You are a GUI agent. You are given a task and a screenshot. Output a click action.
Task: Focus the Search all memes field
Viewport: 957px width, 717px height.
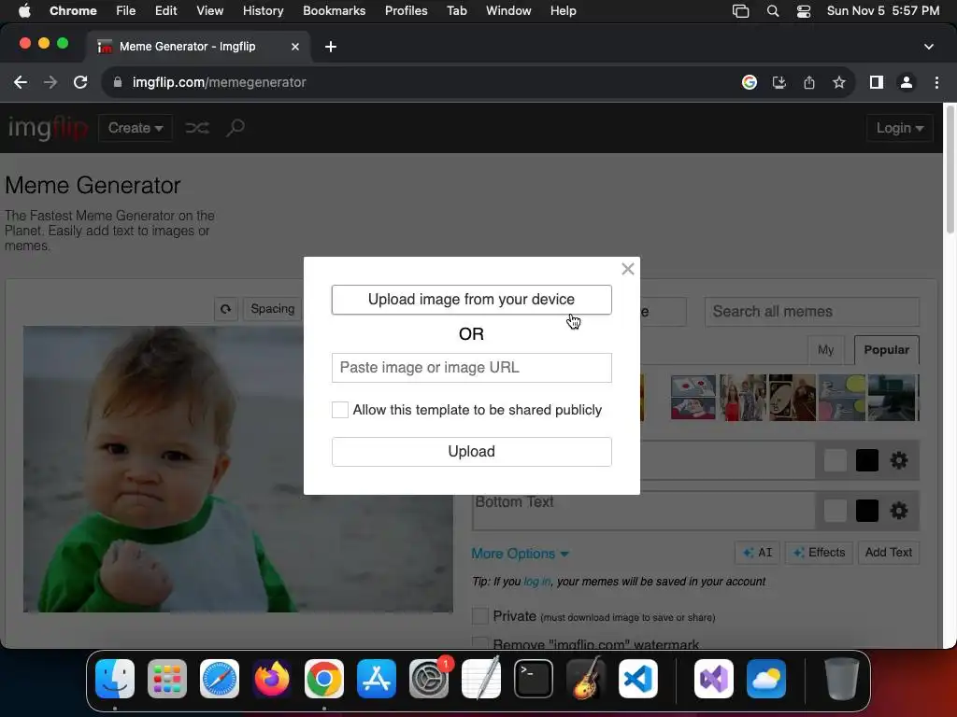click(x=812, y=312)
